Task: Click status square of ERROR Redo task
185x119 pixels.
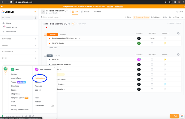Action: click(x=50, y=43)
